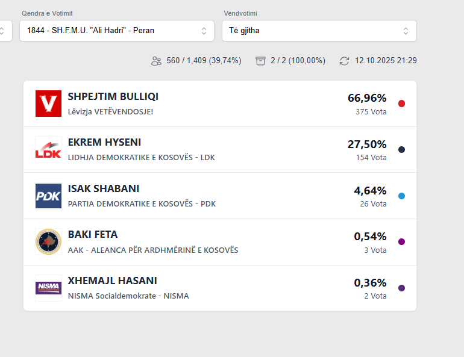Viewport: 464px width, 357px height.
Task: Click the dark navy dot beside 27,50%
Action: coord(402,149)
